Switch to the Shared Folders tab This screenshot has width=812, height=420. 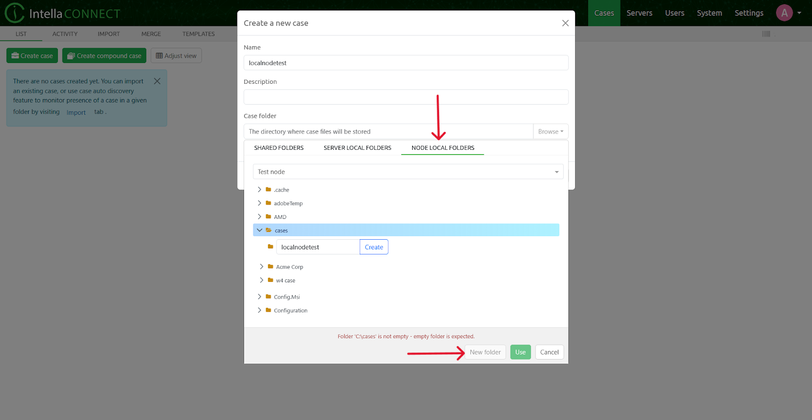click(279, 148)
